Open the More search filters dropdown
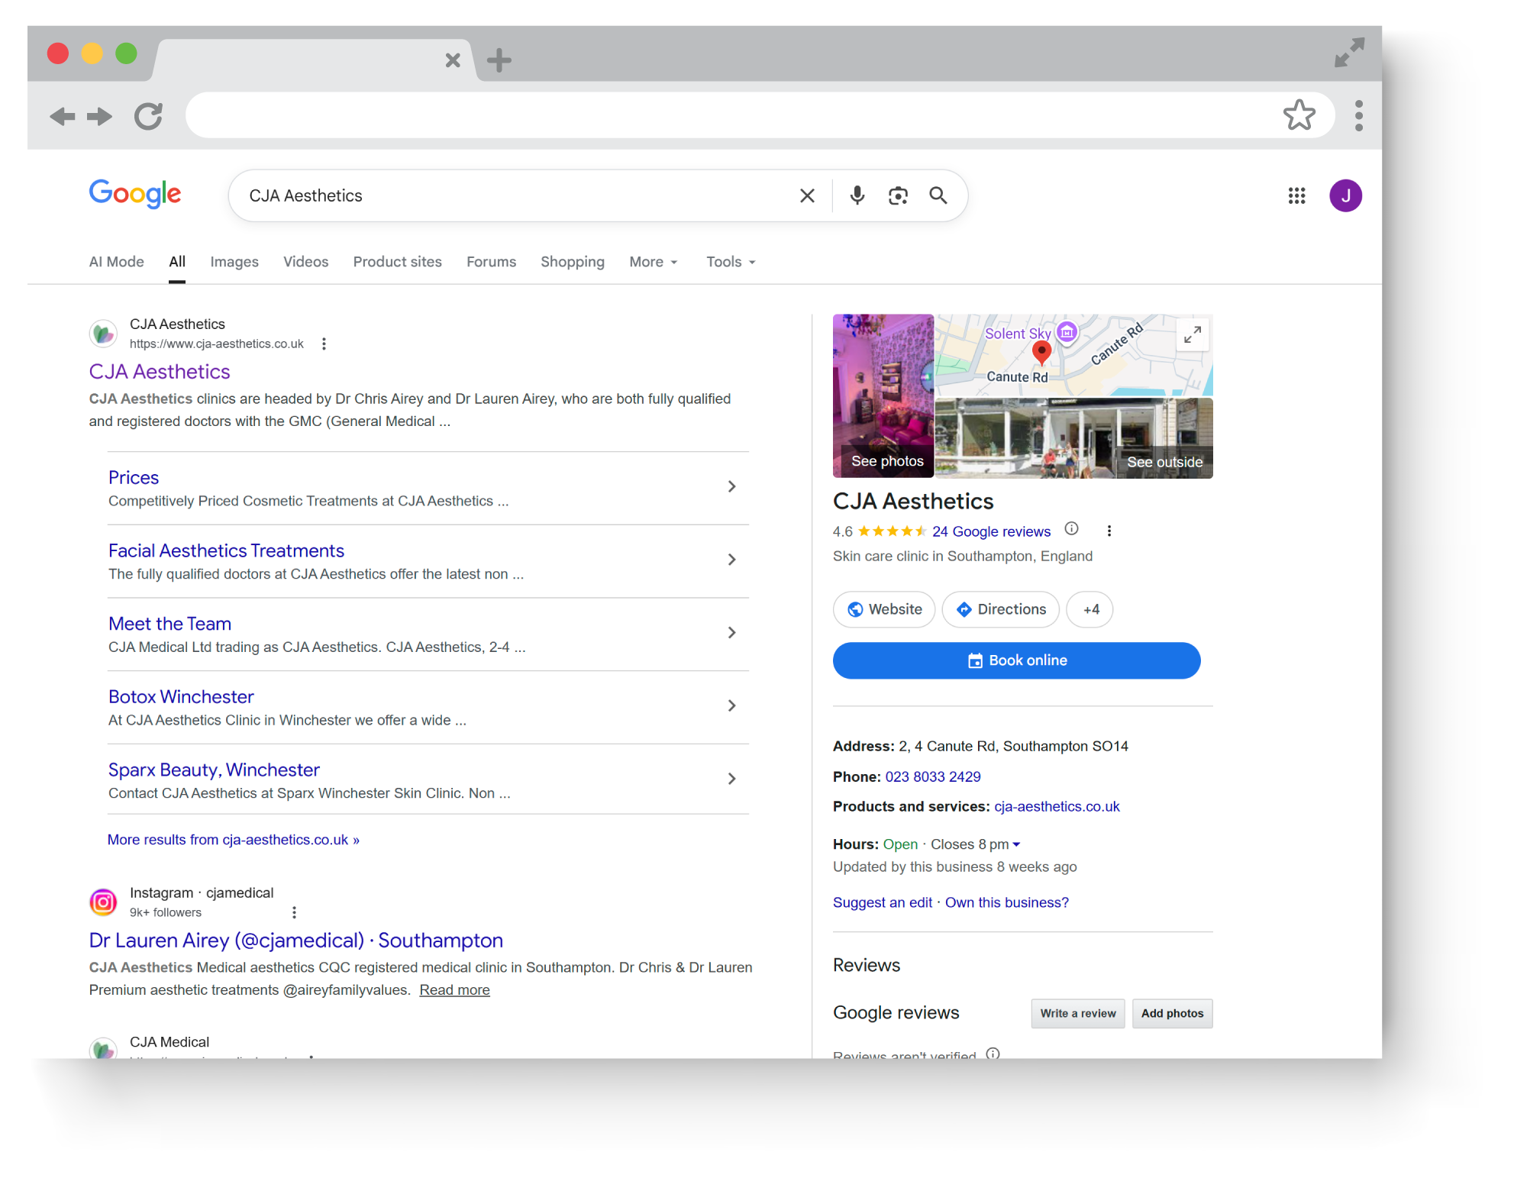 coord(654,262)
